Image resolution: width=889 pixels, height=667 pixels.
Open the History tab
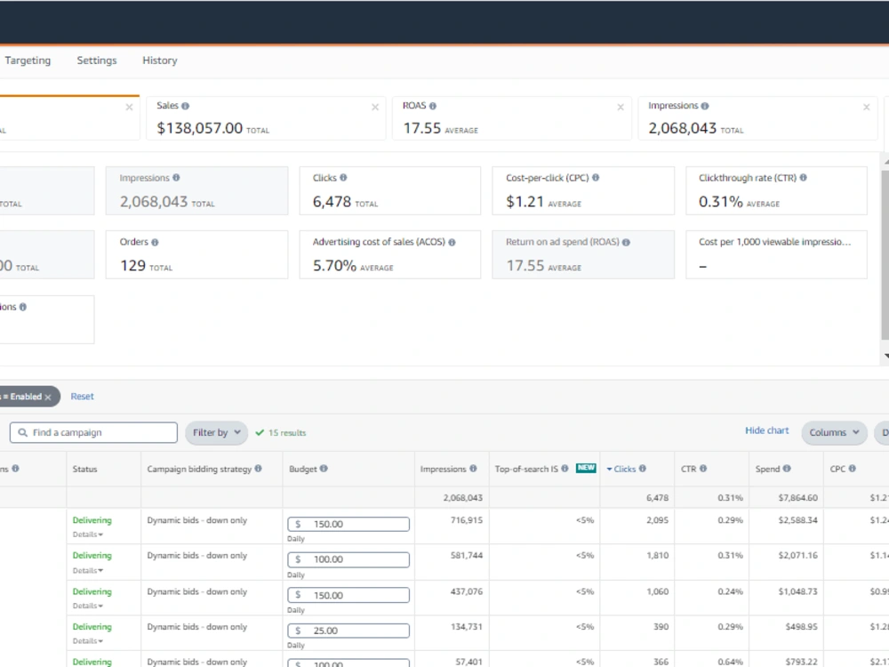pyautogui.click(x=160, y=60)
